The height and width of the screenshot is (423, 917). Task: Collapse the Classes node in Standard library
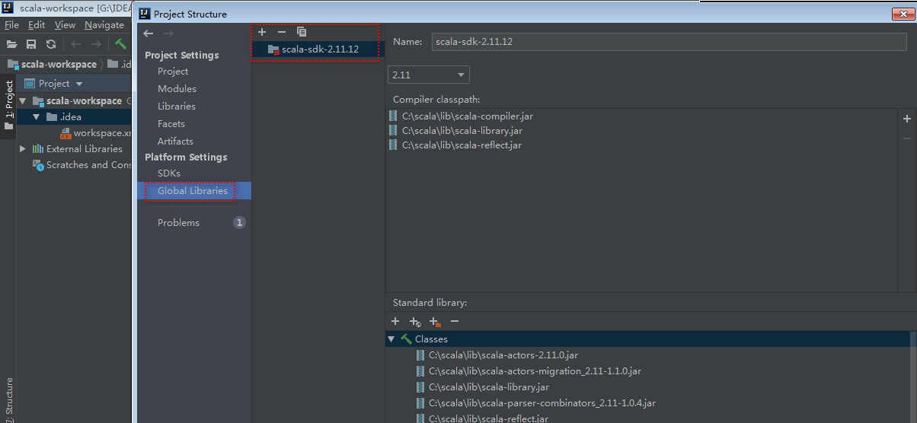(x=391, y=339)
